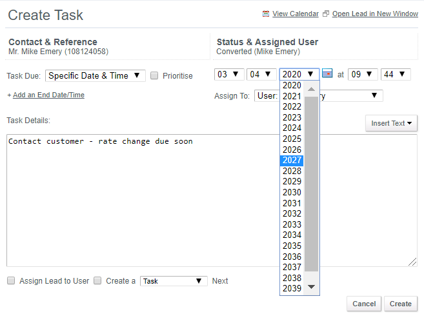Open Lead in New Window link
Image resolution: width=424 pixels, height=323 pixels.
tap(375, 14)
